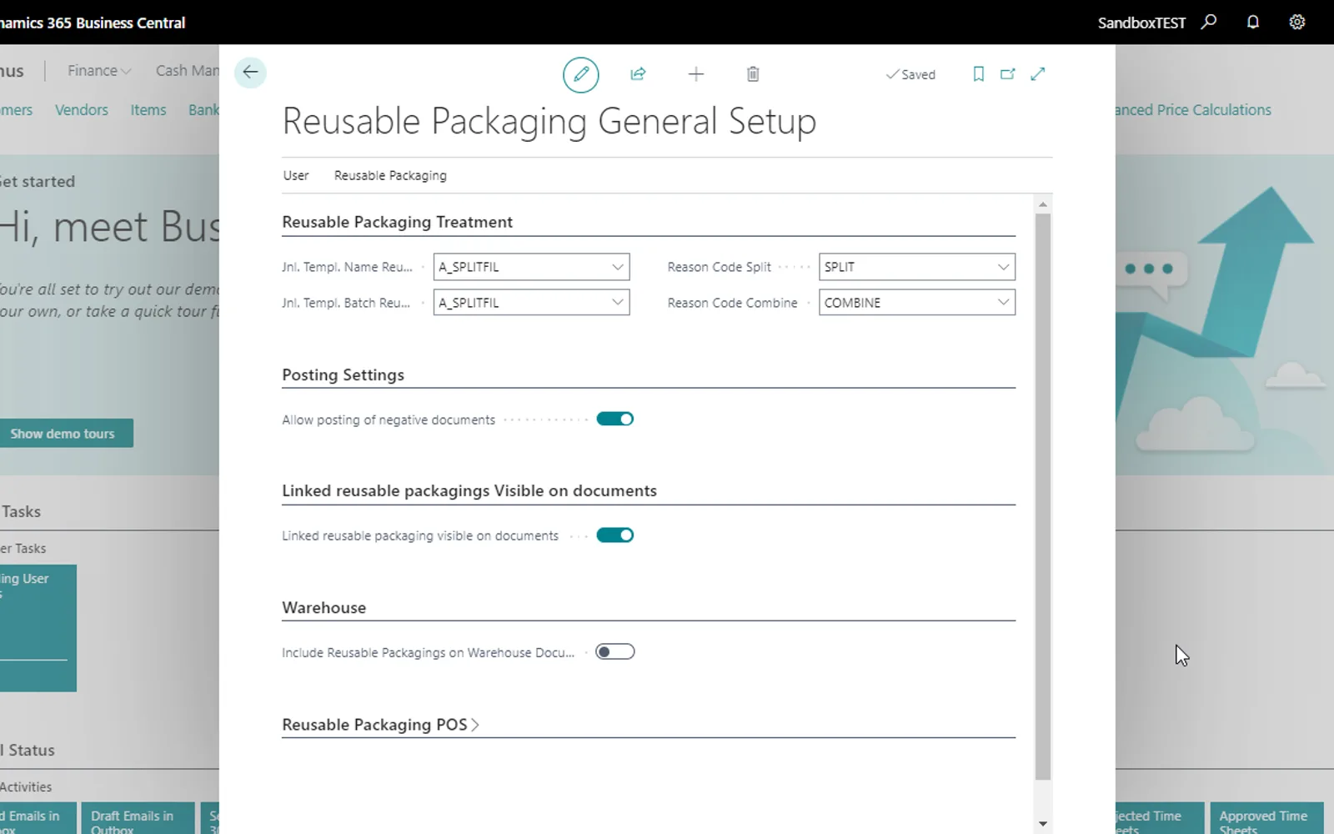Click the vertical scrollbar thumb

(x=1043, y=496)
